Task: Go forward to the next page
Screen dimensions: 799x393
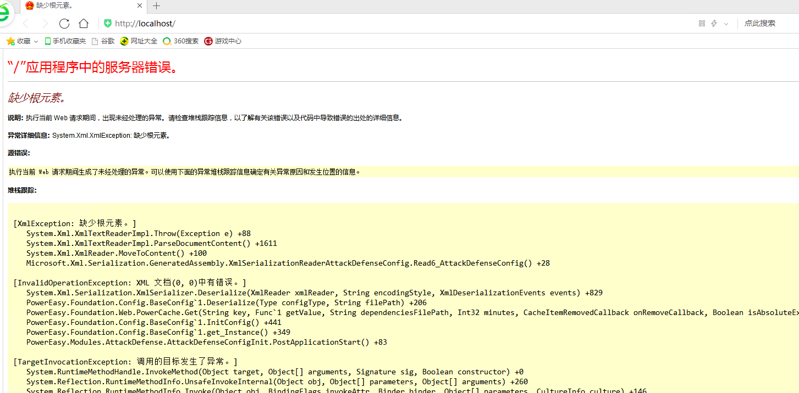Action: pyautogui.click(x=45, y=24)
